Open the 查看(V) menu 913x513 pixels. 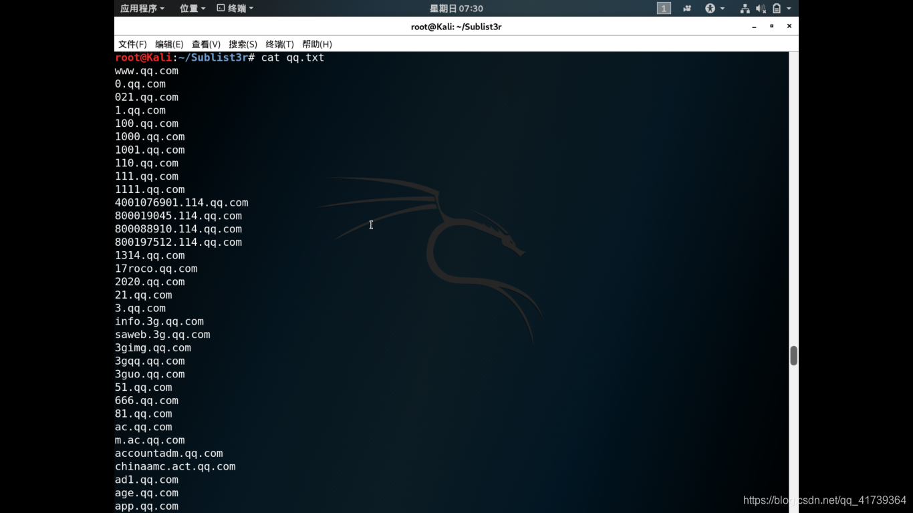[x=206, y=44]
